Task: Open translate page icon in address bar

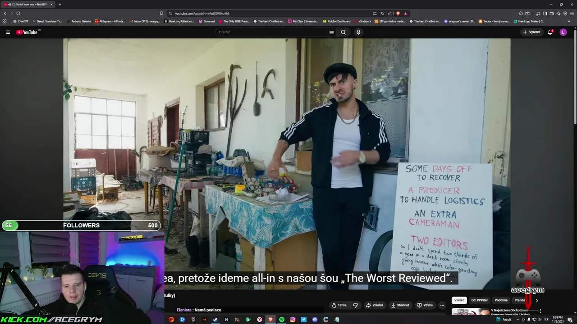Action: pos(382,13)
